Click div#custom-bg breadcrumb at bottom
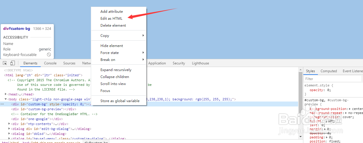This screenshot has width=363, height=143. [x=96, y=142]
